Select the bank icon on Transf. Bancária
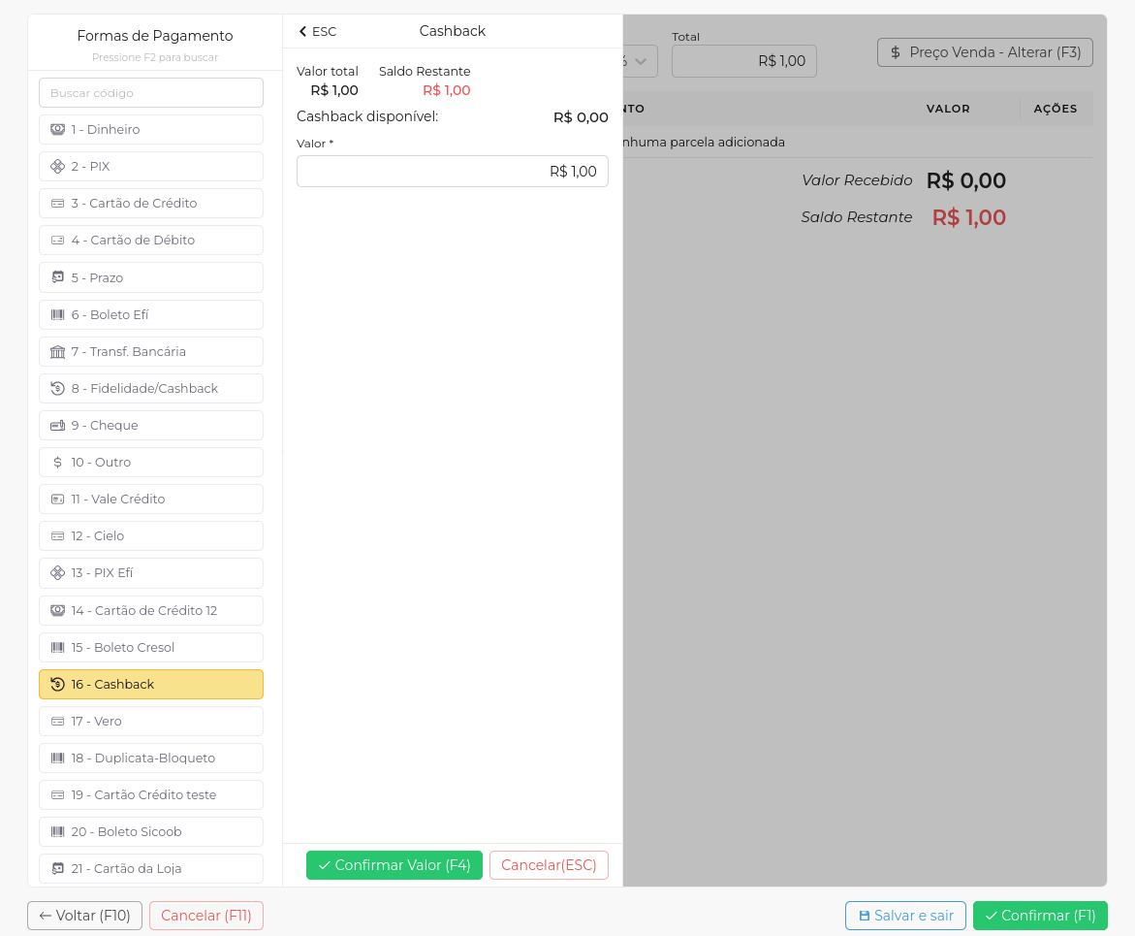 pyautogui.click(x=56, y=351)
